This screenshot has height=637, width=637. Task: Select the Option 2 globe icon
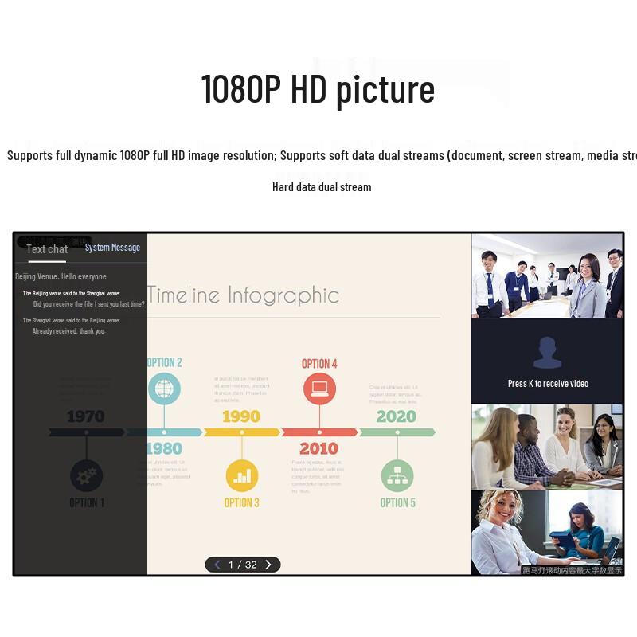[x=164, y=389]
